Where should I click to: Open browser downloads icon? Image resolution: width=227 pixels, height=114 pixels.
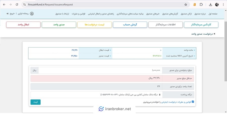coord(211,5)
